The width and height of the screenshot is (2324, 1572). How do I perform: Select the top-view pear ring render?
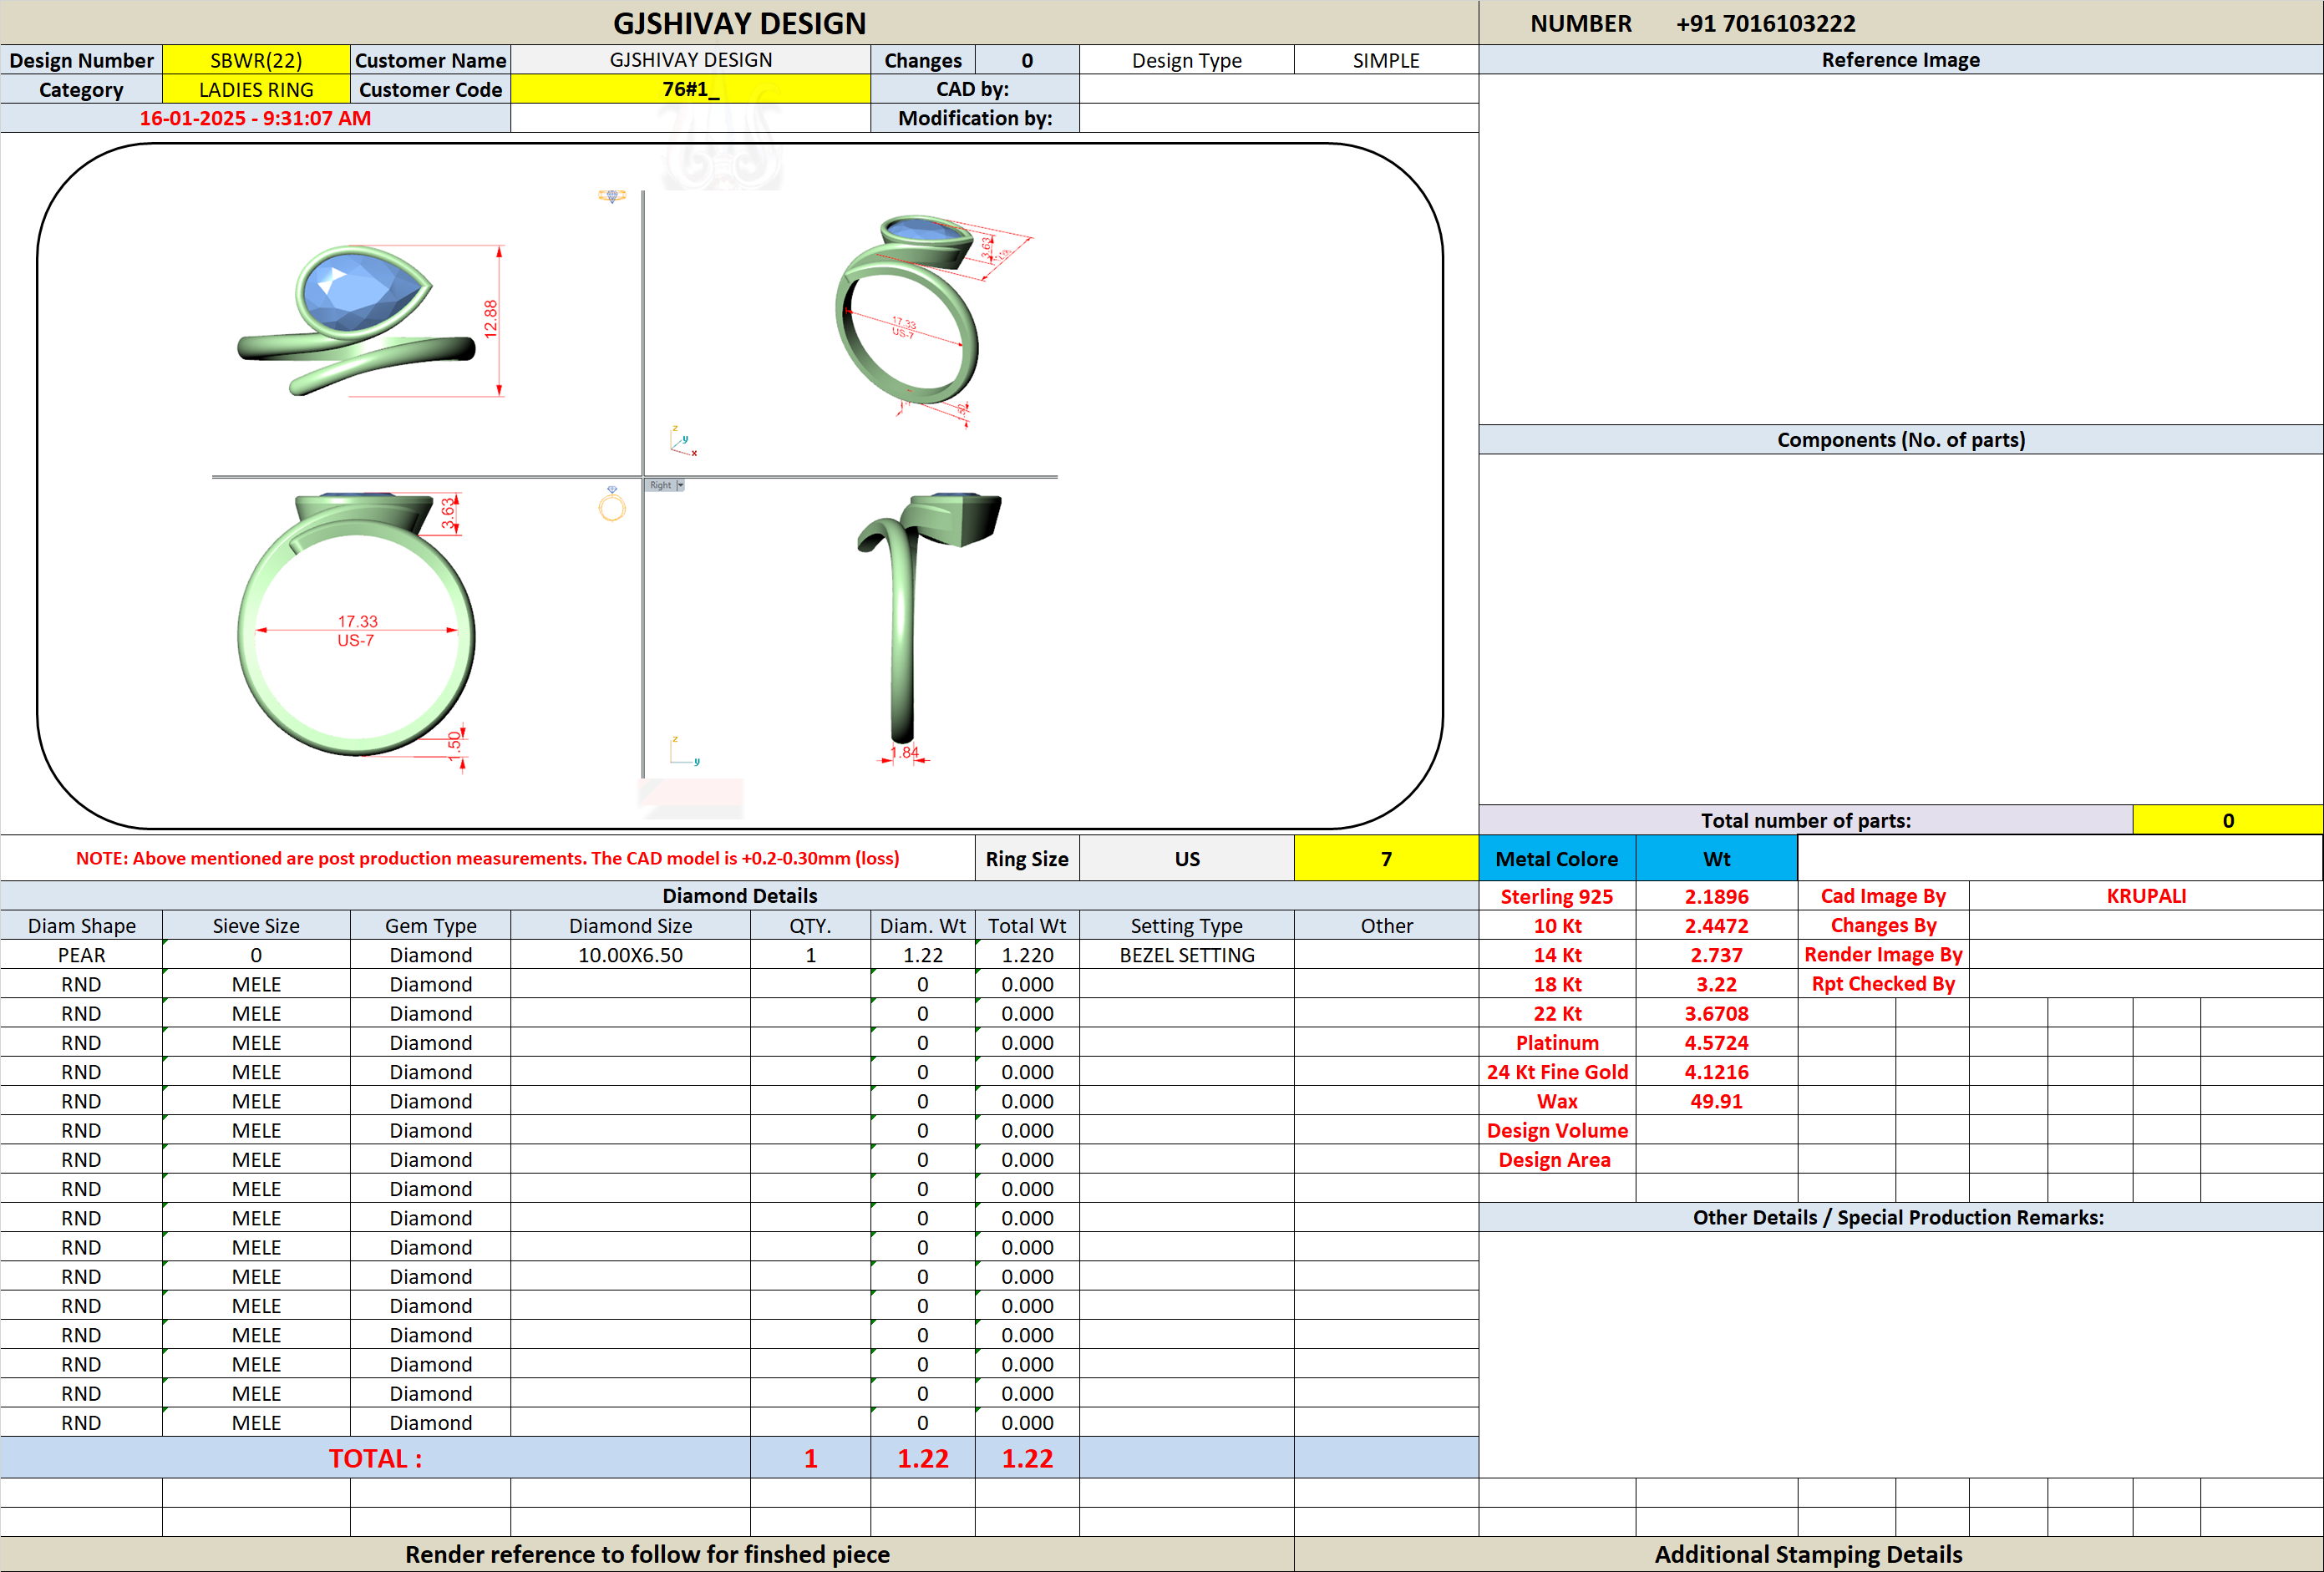coord(357,320)
